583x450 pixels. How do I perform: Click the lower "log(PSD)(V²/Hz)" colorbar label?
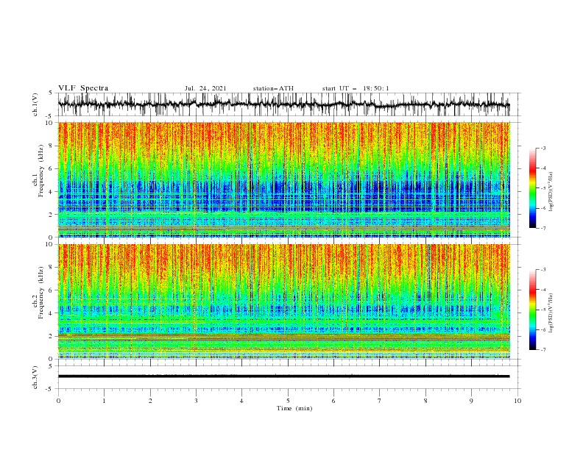pos(551,314)
